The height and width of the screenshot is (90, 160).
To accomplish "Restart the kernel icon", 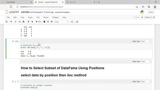I will 48,22.
